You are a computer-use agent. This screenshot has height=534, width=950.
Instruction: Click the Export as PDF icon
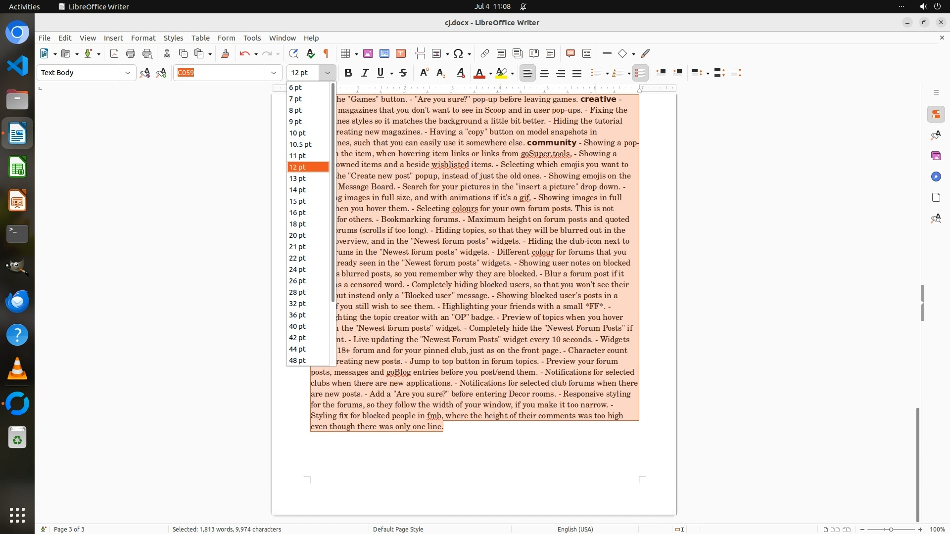(114, 53)
